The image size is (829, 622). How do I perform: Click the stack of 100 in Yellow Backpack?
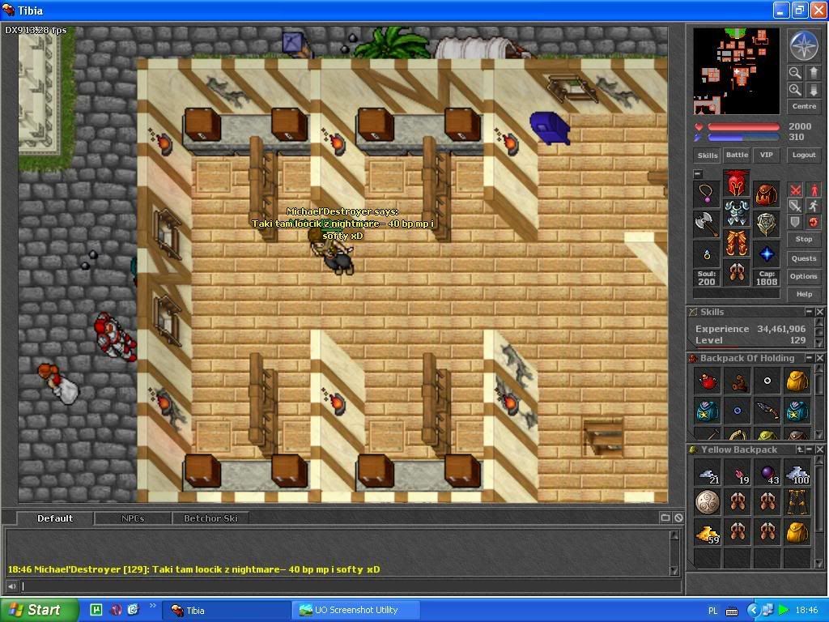coord(797,473)
